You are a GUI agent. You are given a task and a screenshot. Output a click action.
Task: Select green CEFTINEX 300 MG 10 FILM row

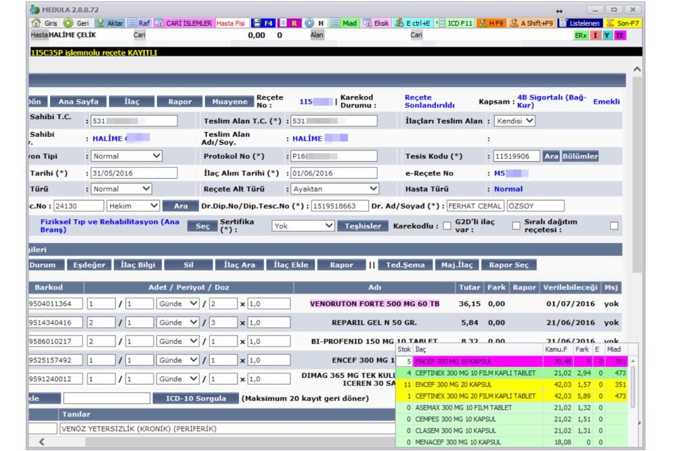click(x=512, y=373)
